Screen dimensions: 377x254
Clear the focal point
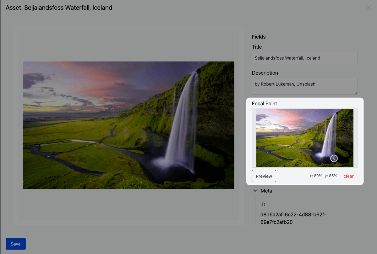pos(348,176)
